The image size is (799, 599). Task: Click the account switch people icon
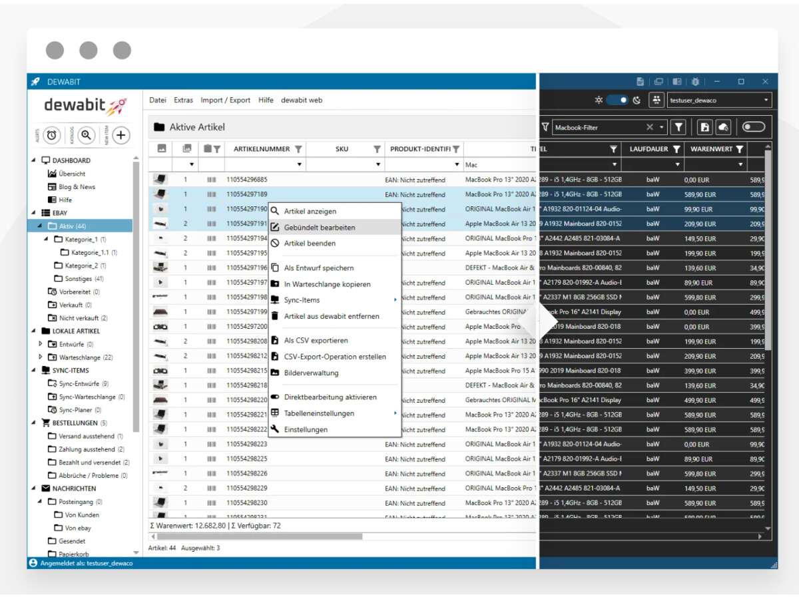pyautogui.click(x=657, y=100)
